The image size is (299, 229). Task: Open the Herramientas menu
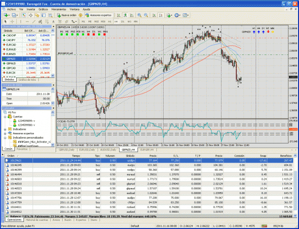click(59, 10)
